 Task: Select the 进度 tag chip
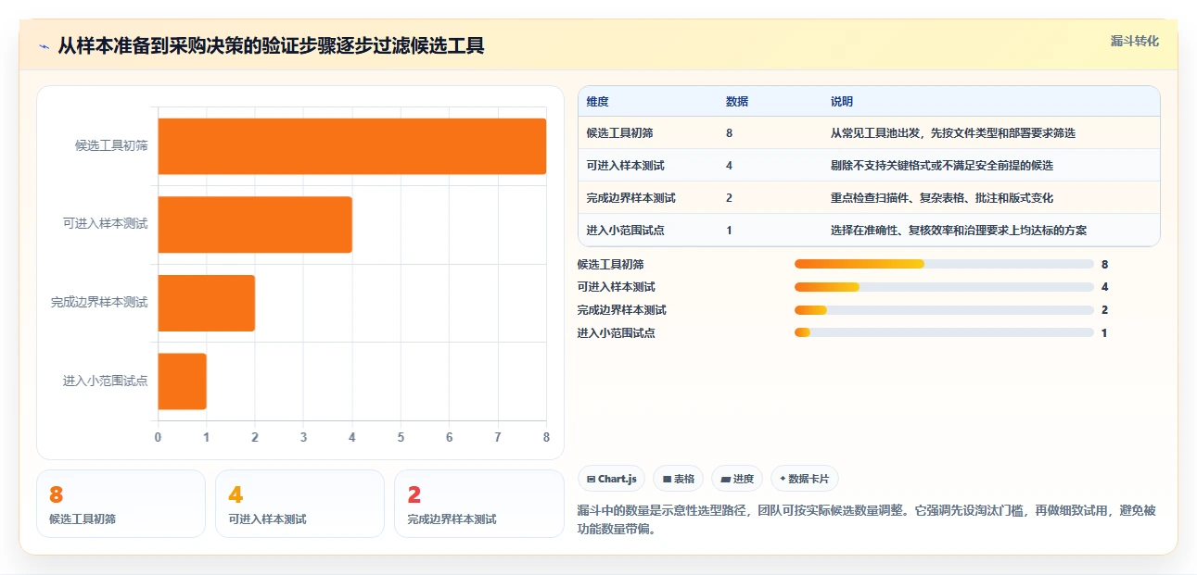[x=737, y=479]
